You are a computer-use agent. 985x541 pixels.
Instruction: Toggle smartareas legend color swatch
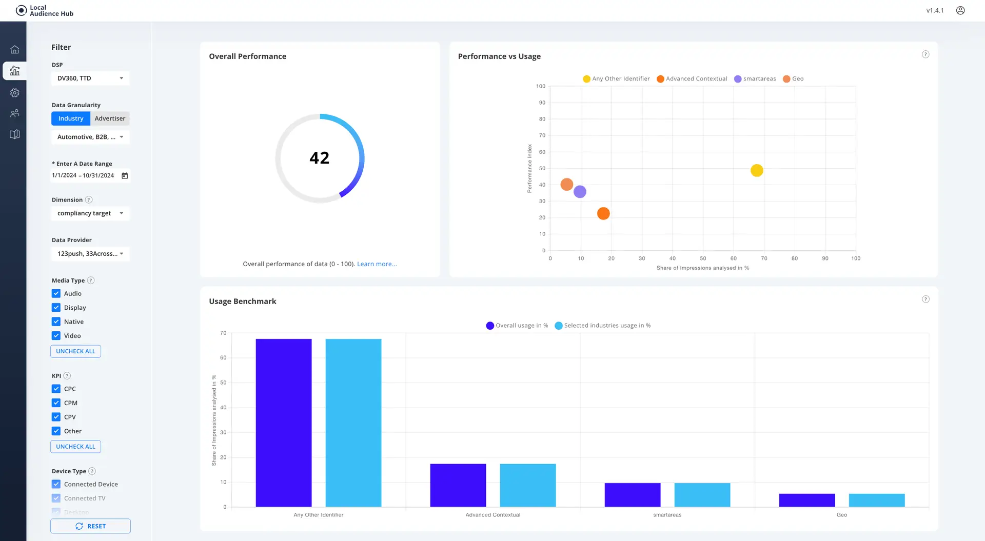coord(738,79)
